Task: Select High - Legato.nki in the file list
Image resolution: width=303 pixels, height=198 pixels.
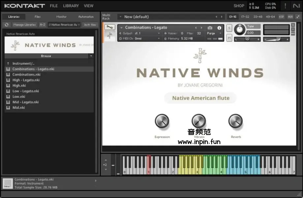Action: point(26,80)
